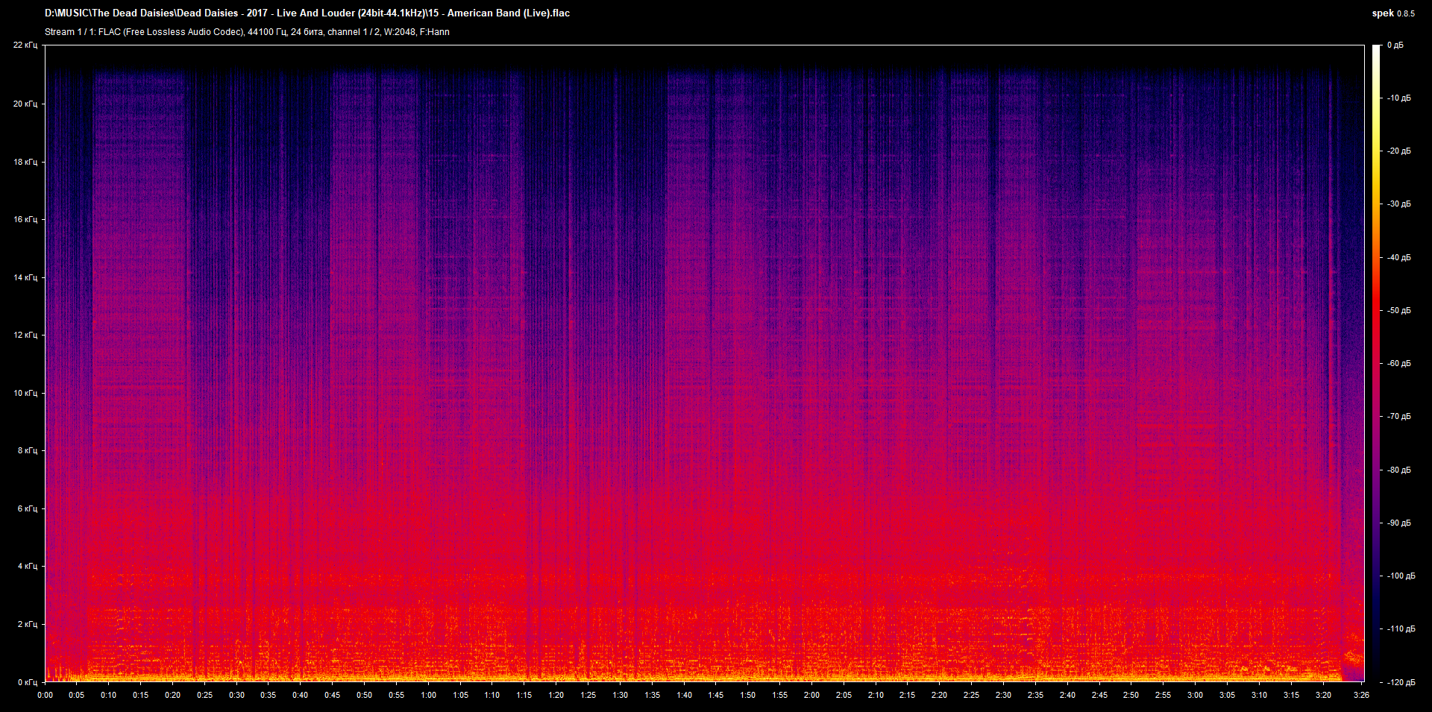Click the dB color gradient legend bar
This screenshot has width=1432, height=712.
[1376, 364]
